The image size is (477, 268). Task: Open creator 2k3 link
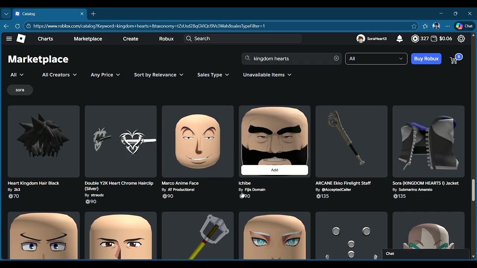17,189
